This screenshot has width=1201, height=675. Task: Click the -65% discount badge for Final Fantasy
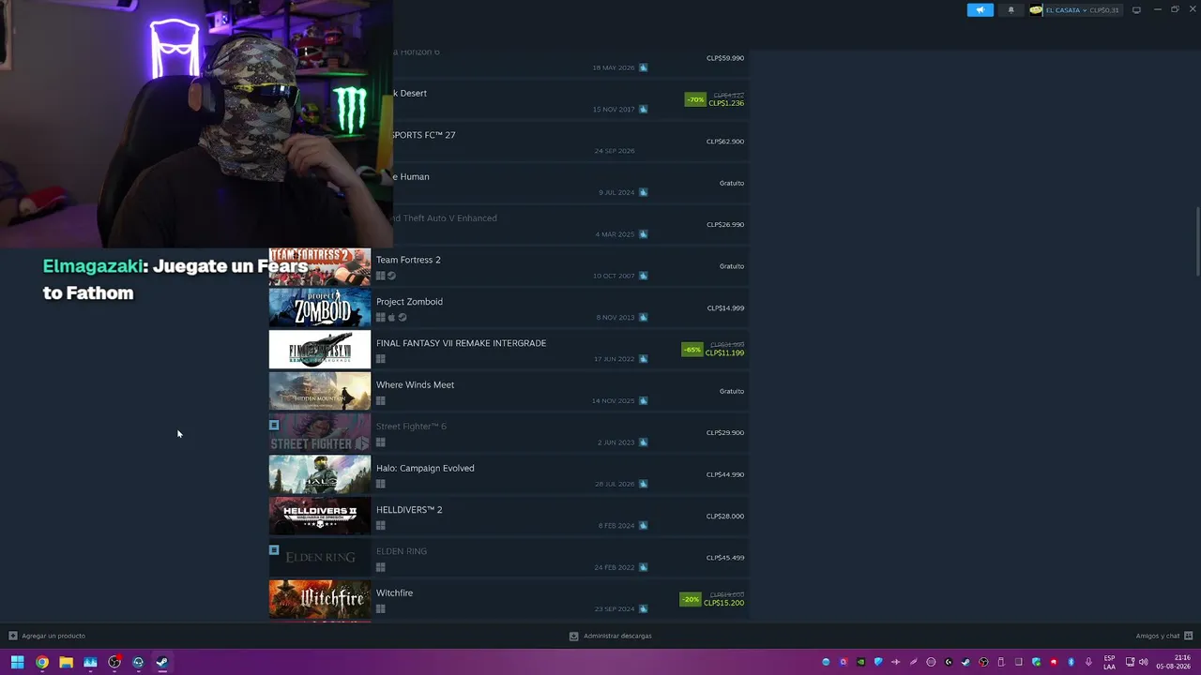[692, 350]
